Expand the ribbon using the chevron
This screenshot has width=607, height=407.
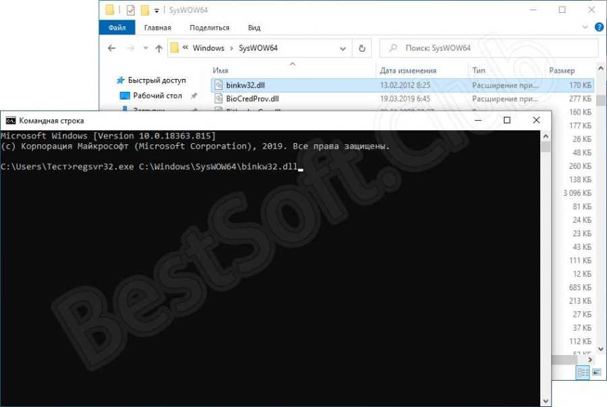[585, 28]
